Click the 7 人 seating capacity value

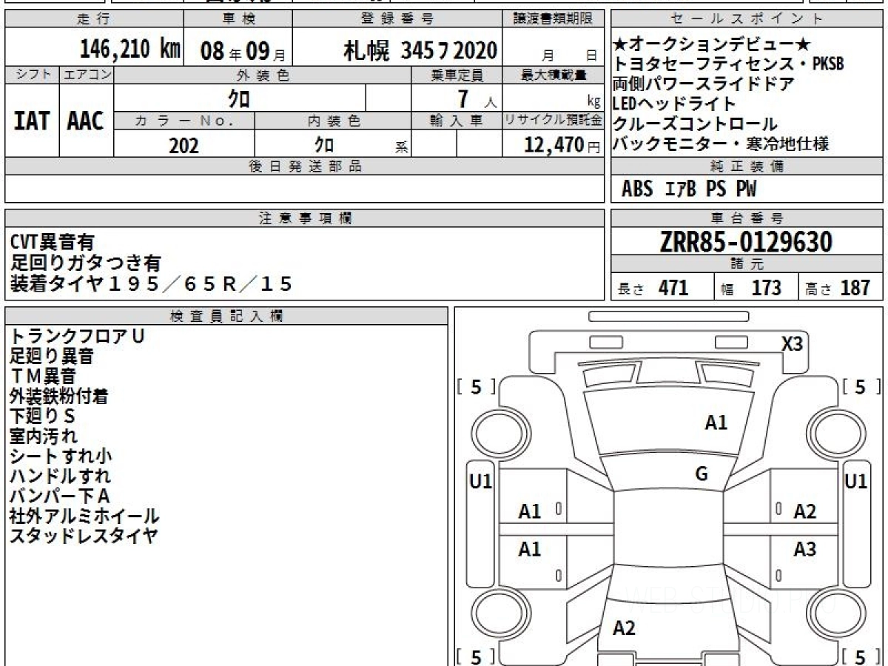click(477, 98)
